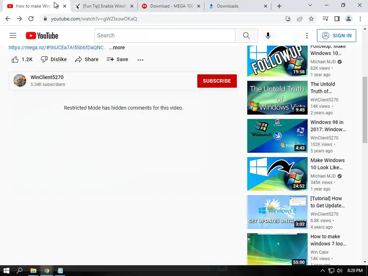Expand description with ...more
The width and height of the screenshot is (368, 276).
coord(117,47)
